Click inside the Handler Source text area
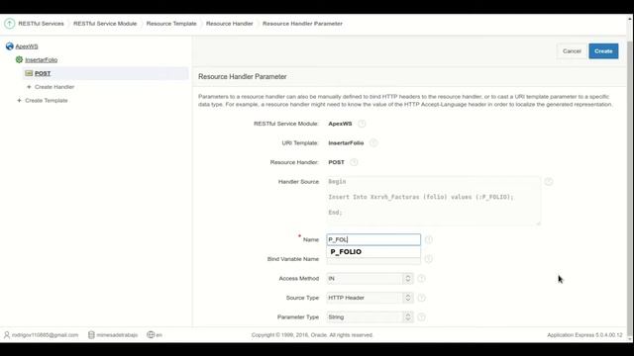This screenshot has width=634, height=356. [434, 201]
